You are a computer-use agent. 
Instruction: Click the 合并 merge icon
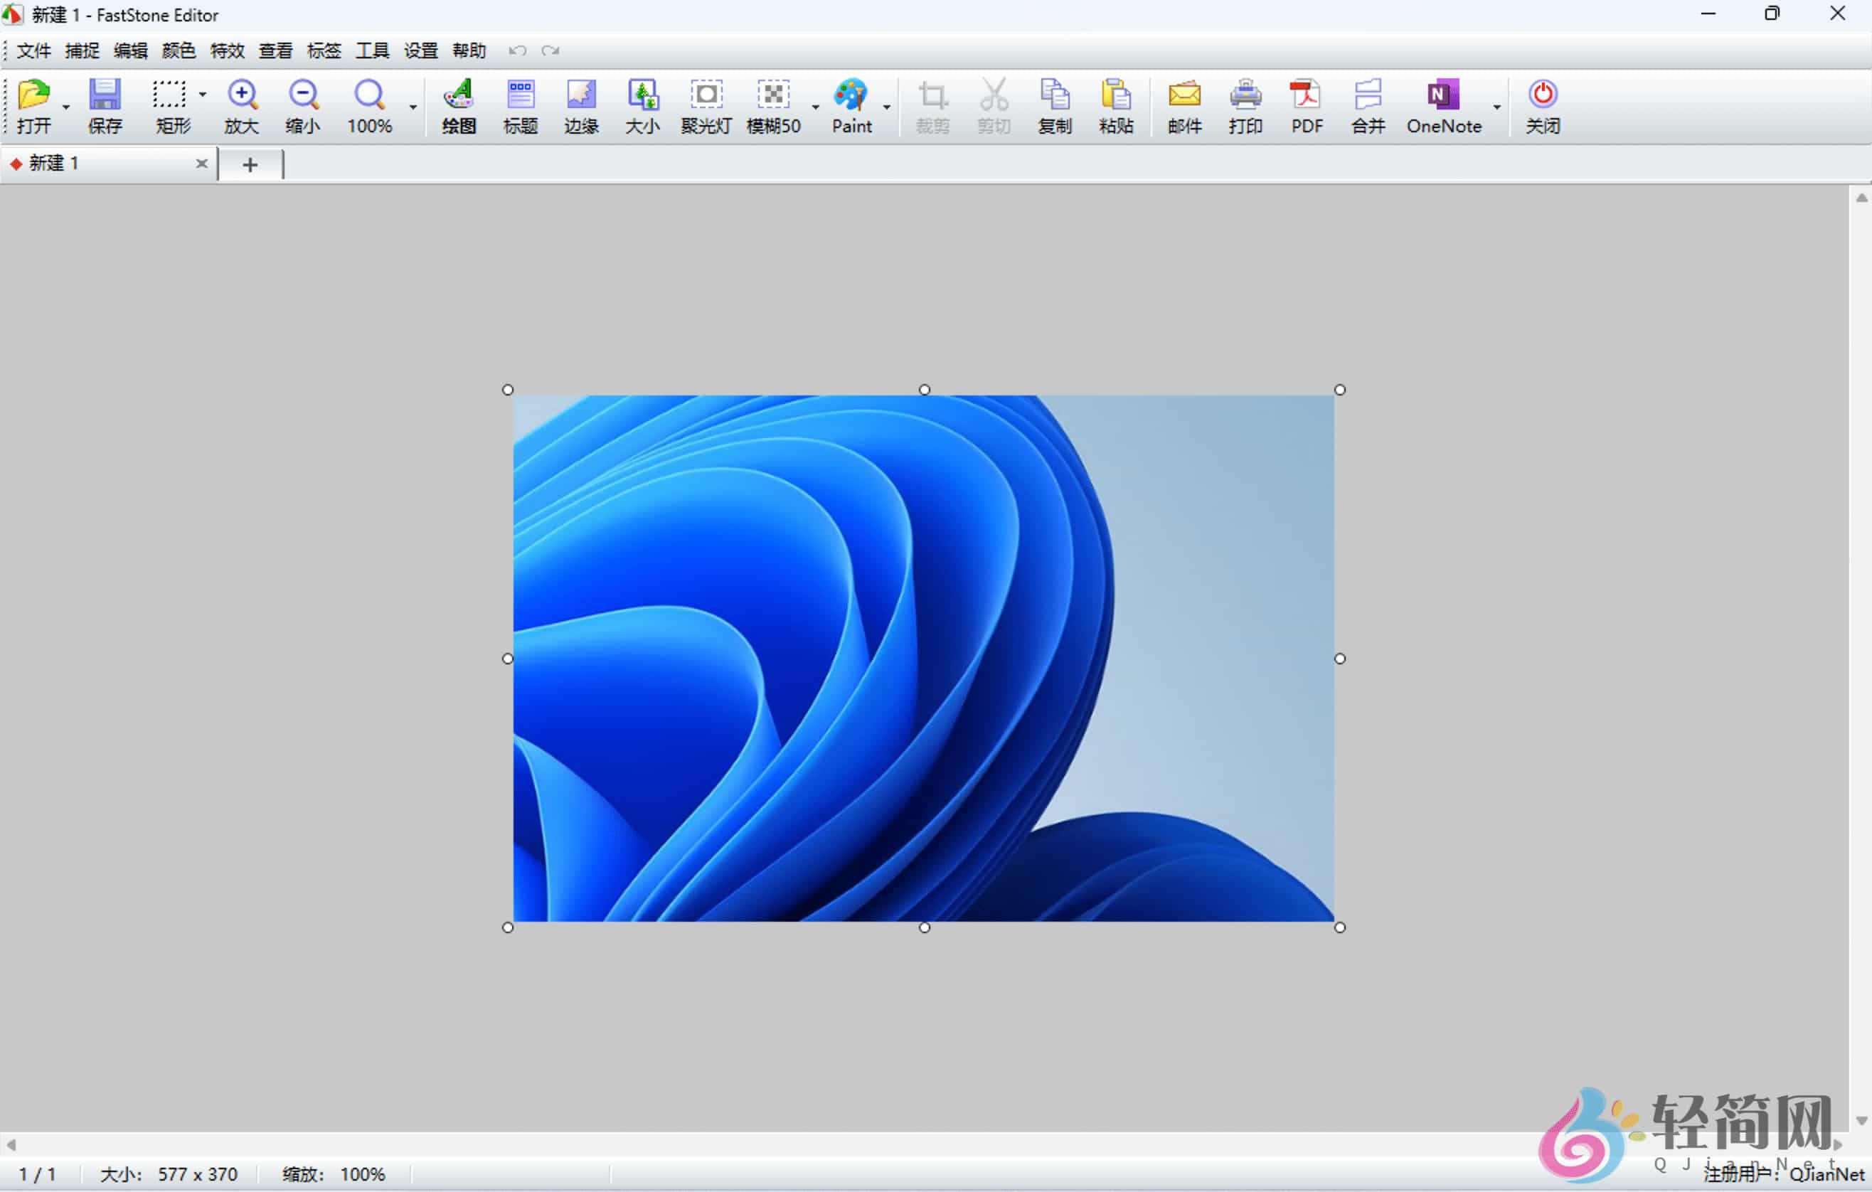(x=1368, y=95)
